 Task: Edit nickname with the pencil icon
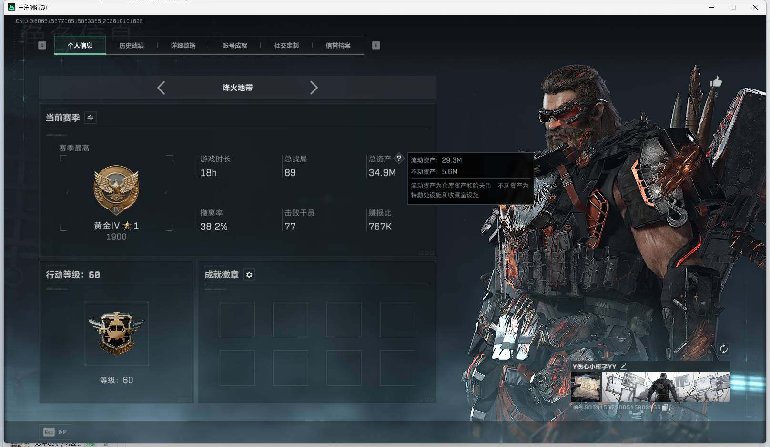pyautogui.click(x=623, y=366)
